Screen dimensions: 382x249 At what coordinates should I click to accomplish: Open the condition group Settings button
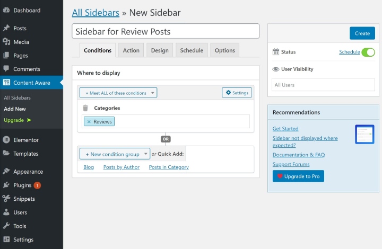(237, 93)
